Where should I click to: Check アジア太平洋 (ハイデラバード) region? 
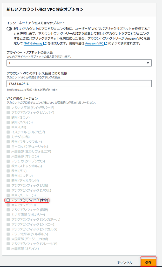point(8,108)
